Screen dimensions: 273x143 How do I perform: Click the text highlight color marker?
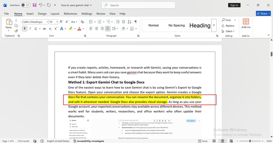[71, 29]
